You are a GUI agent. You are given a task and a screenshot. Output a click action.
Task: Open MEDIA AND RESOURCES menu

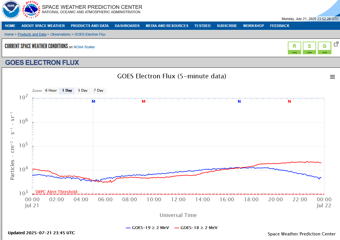(167, 26)
